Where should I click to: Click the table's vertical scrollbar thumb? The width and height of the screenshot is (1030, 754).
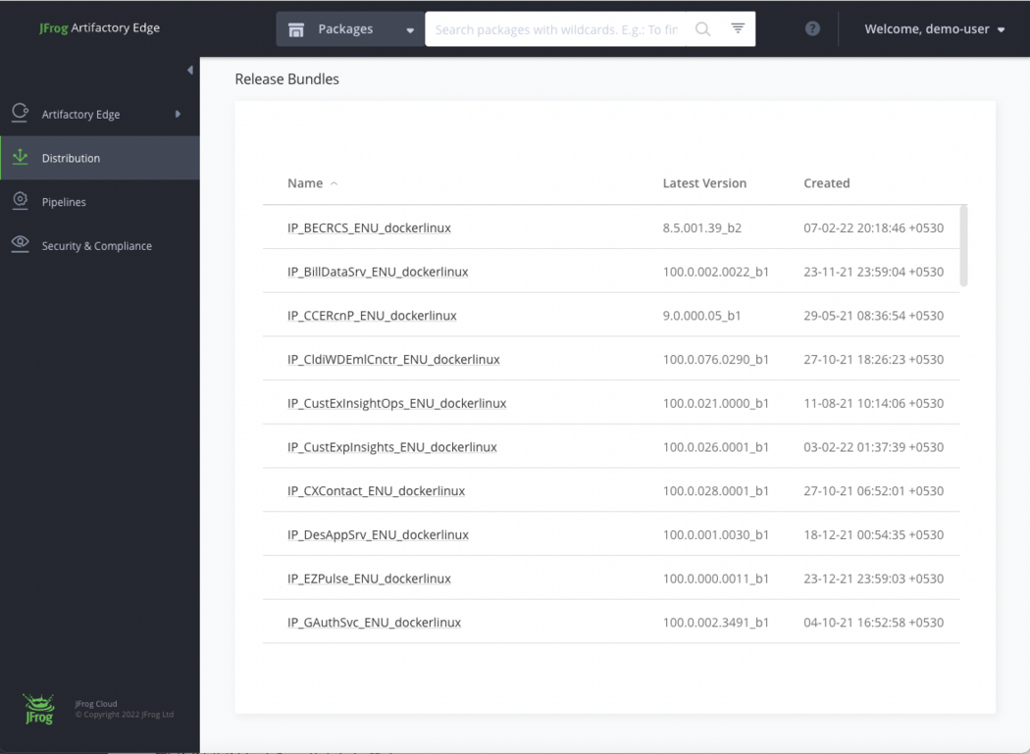pos(963,246)
